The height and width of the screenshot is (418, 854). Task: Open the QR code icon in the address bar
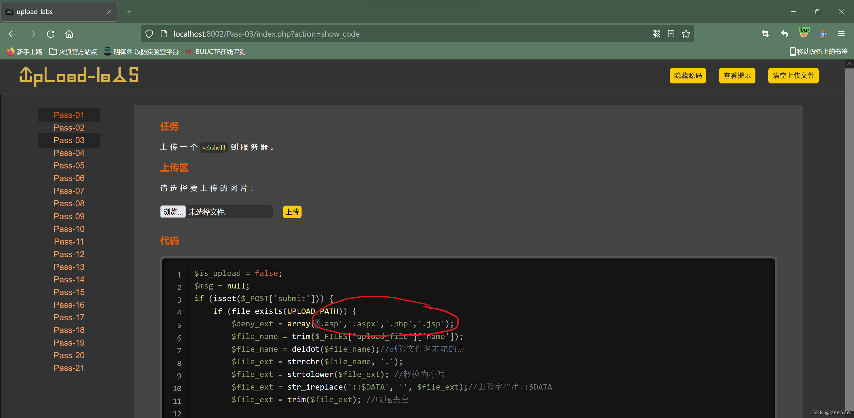(x=656, y=34)
